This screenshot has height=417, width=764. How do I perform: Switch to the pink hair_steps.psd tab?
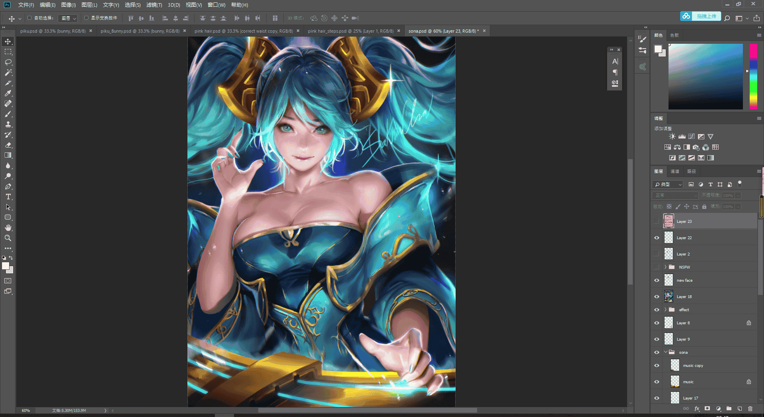click(x=351, y=31)
